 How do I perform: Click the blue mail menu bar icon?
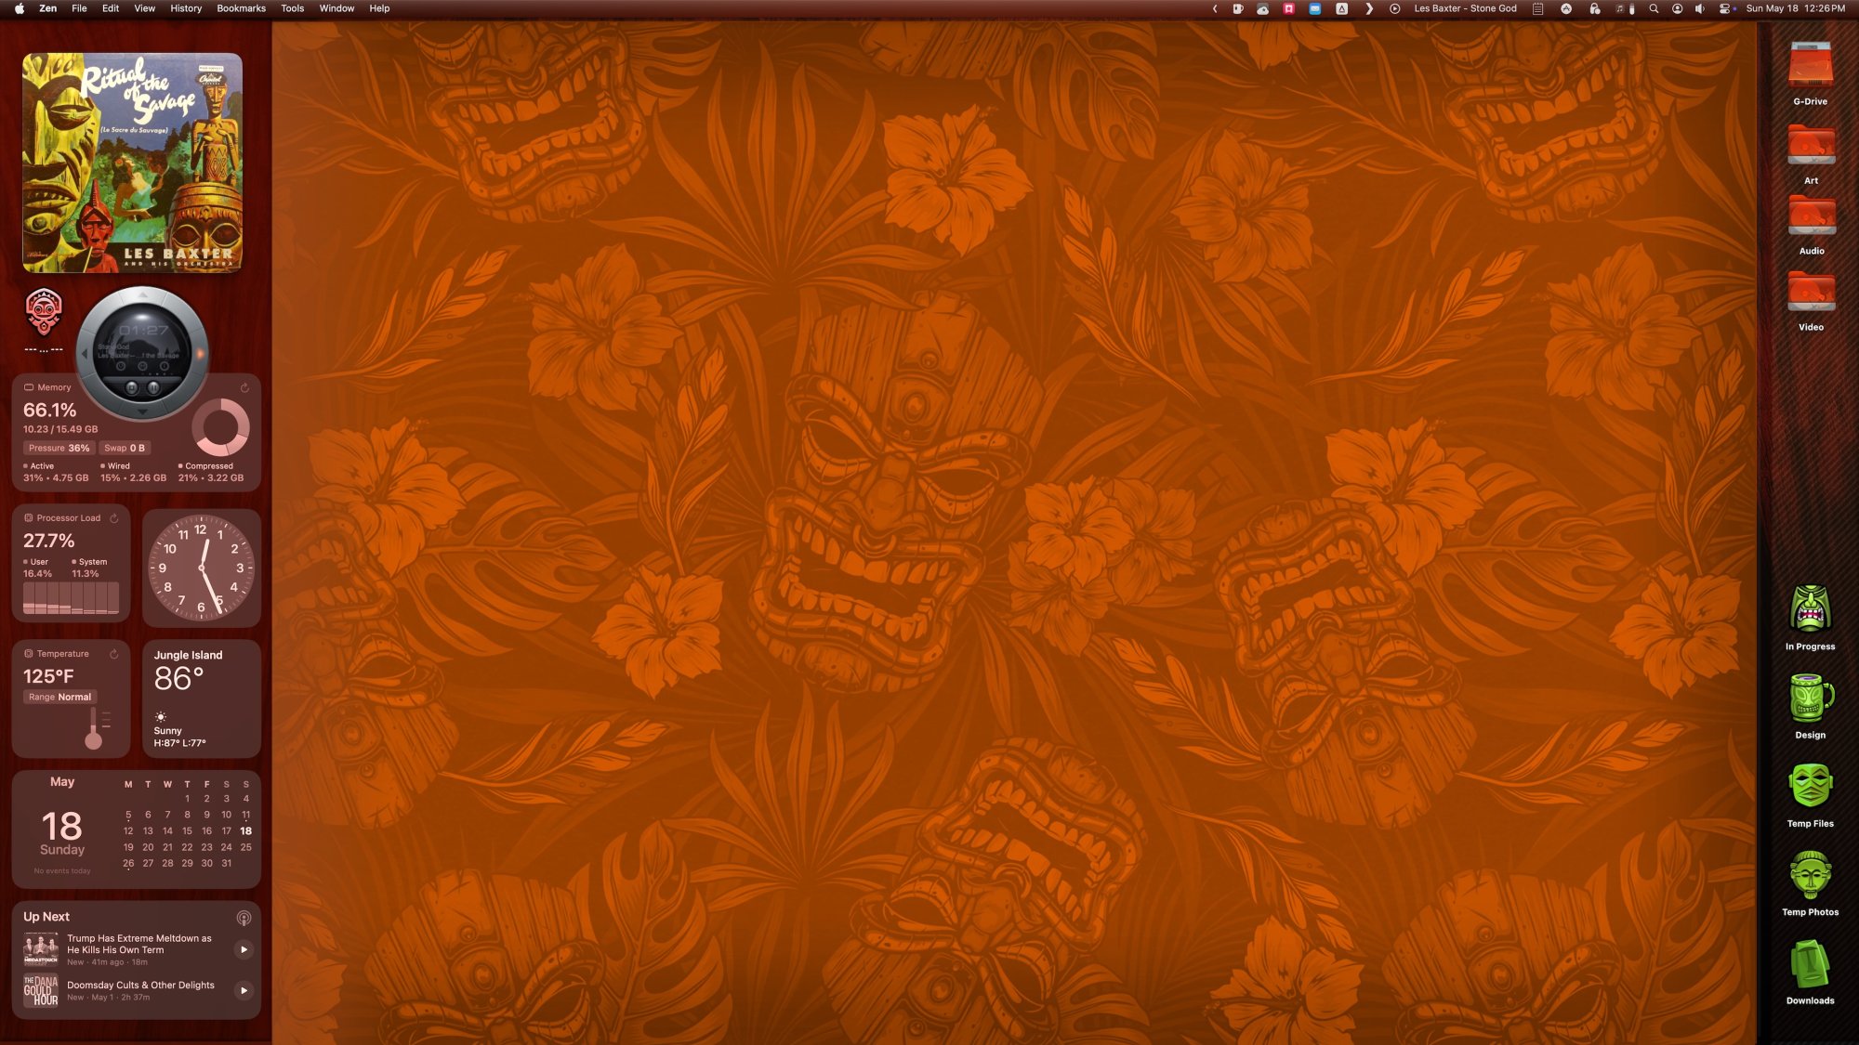click(x=1314, y=8)
